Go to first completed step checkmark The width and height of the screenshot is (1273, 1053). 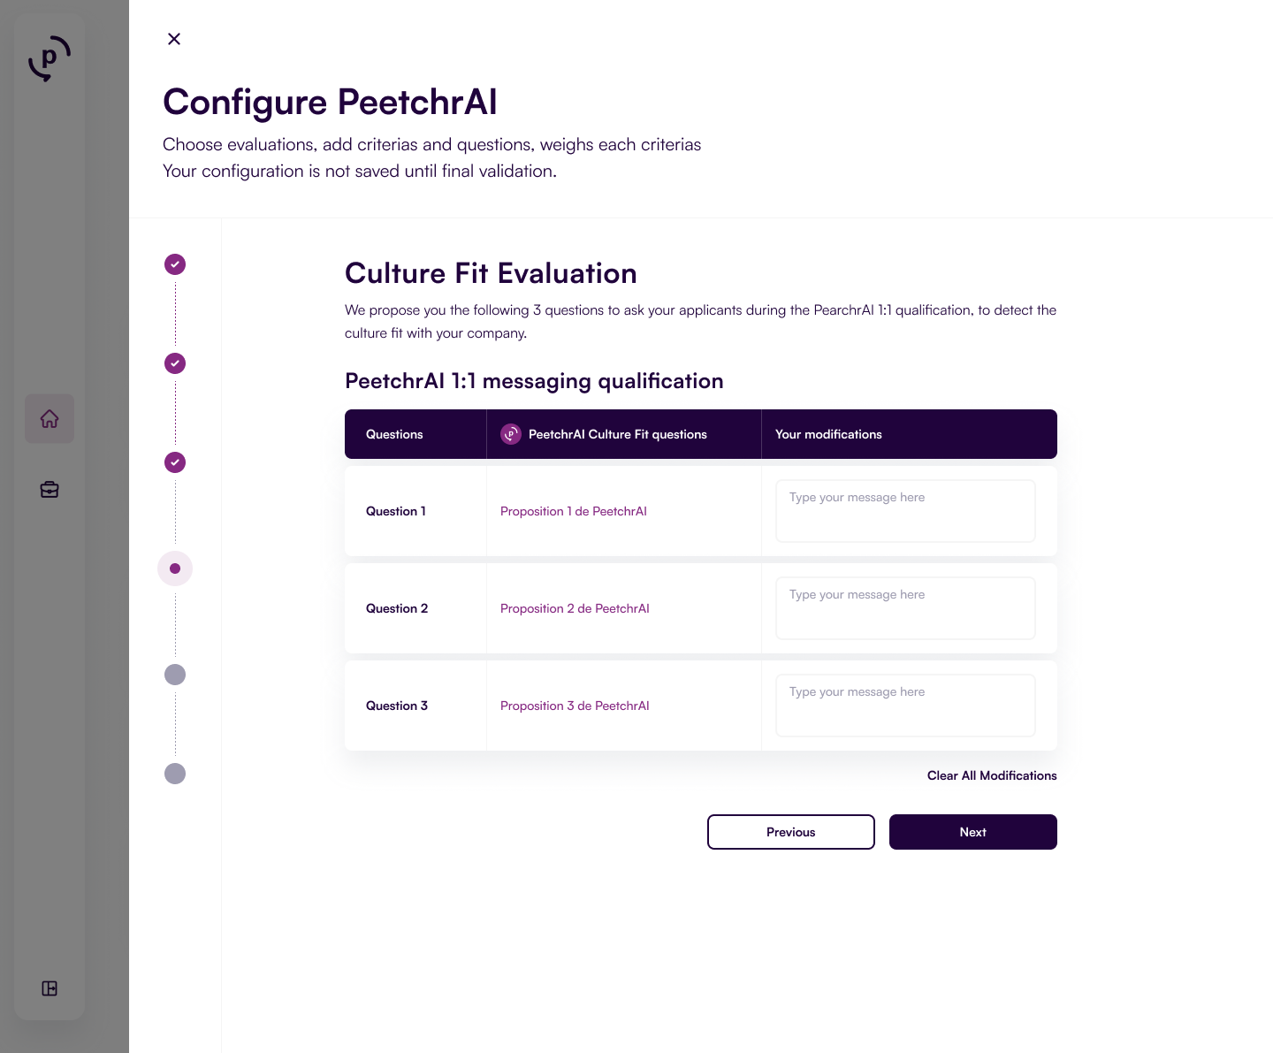click(x=175, y=264)
